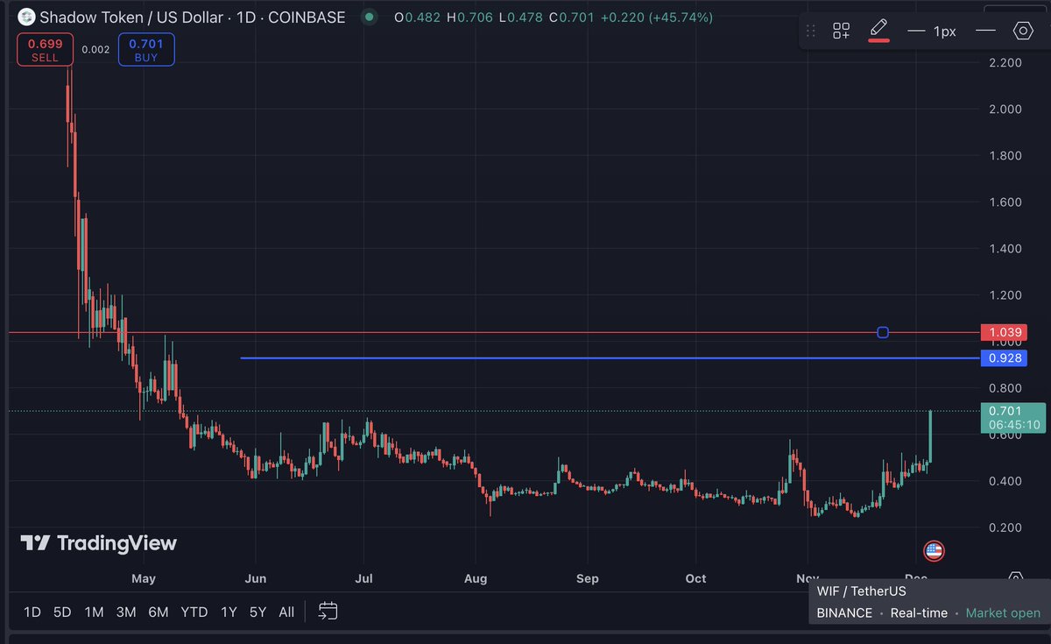1051x644 pixels.
Task: Click the Market open status text
Action: (1003, 613)
